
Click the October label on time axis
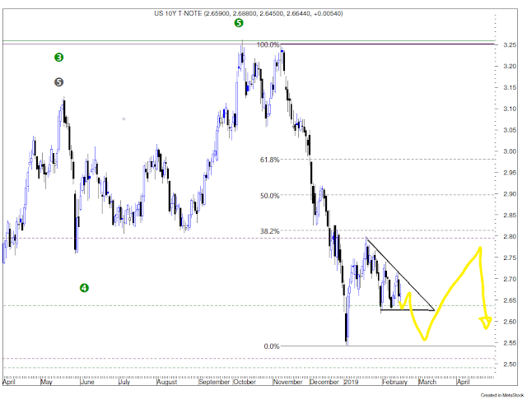245,382
